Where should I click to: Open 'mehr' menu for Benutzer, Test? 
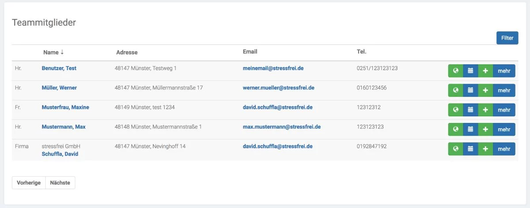504,71
